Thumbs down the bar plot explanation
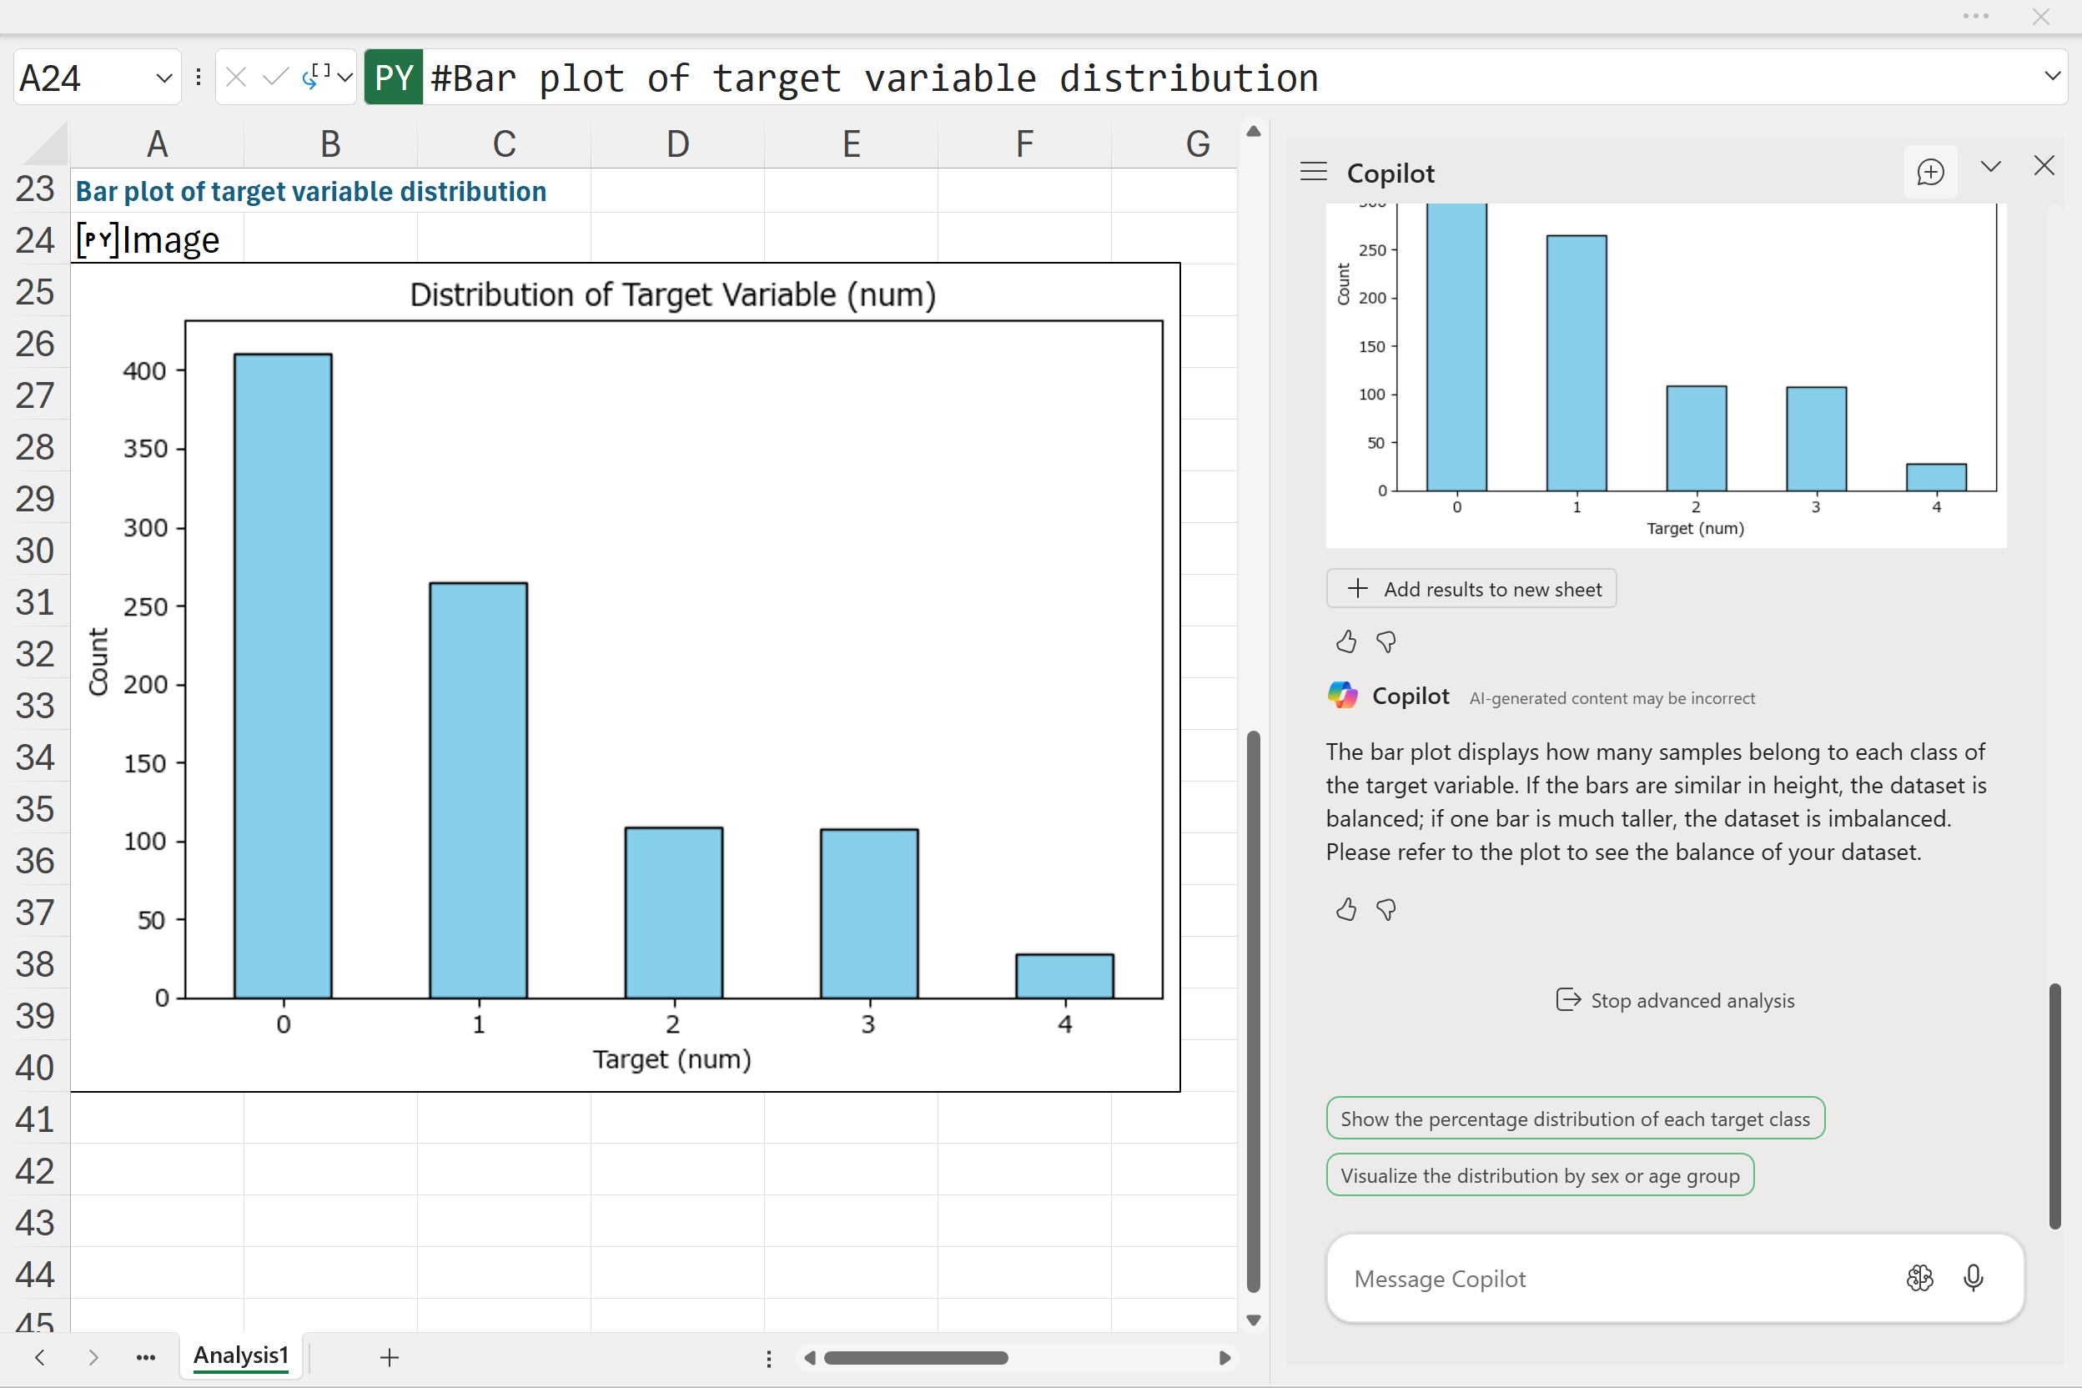The width and height of the screenshot is (2082, 1388). (1386, 909)
